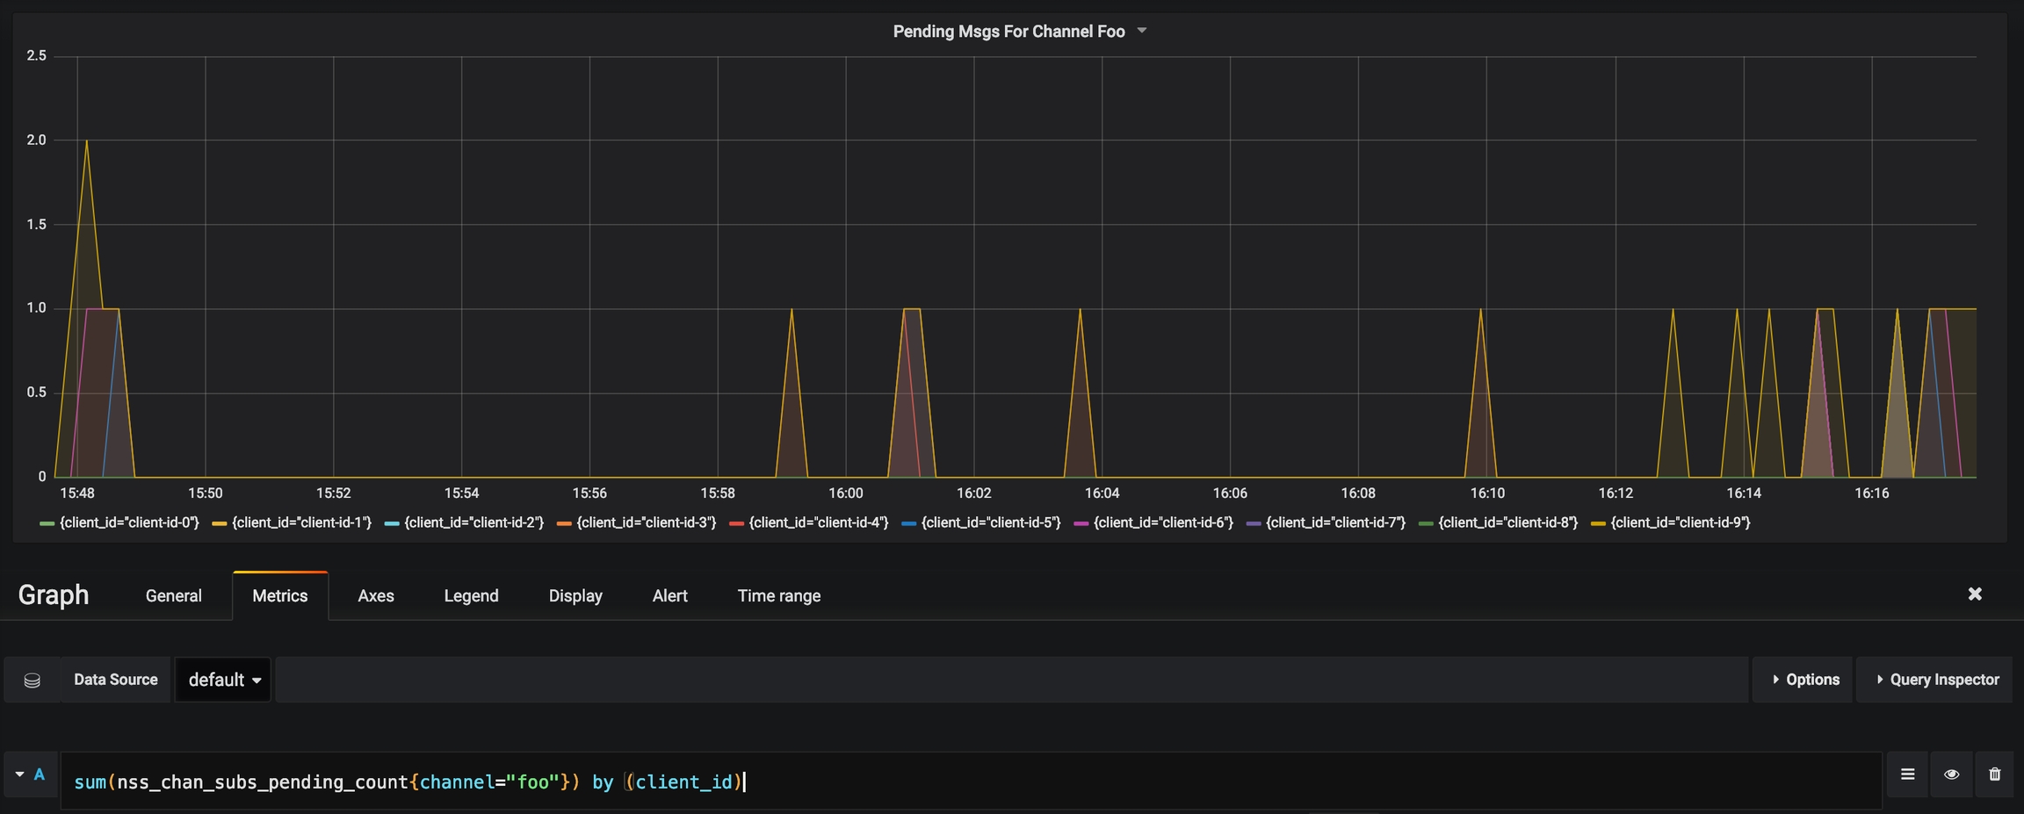Close the panel editor with X
2024x814 pixels.
[x=1975, y=594]
